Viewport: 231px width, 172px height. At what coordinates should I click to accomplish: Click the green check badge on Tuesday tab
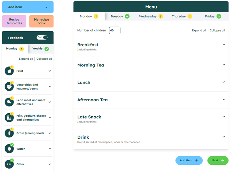tap(127, 16)
